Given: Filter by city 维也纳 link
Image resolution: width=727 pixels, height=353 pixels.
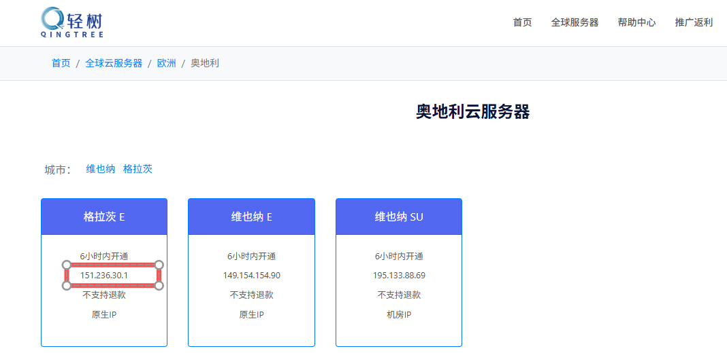Looking at the screenshot, I should 100,169.
